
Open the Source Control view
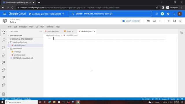(3, 47)
